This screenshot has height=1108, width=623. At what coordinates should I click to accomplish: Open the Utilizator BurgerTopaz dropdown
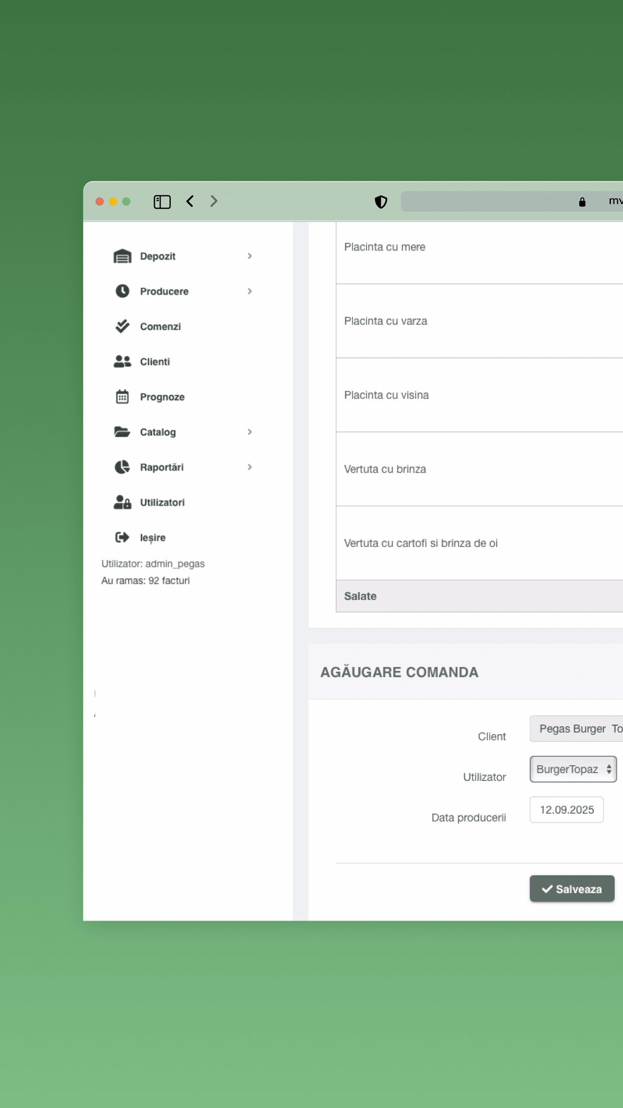tap(573, 769)
